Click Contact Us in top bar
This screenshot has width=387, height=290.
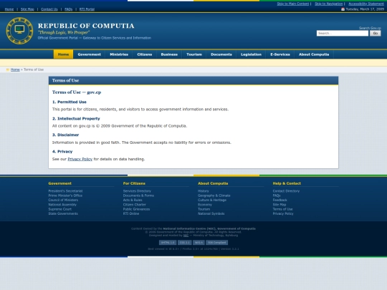click(49, 9)
